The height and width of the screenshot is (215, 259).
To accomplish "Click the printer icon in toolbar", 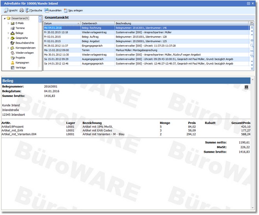I will pyautogui.click(x=22, y=10).
